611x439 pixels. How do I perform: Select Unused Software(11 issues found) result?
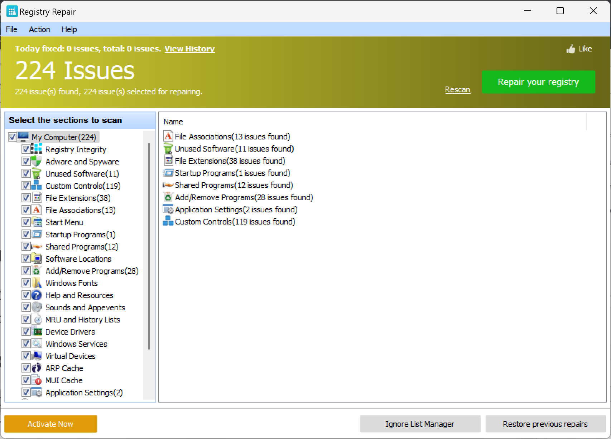click(234, 149)
